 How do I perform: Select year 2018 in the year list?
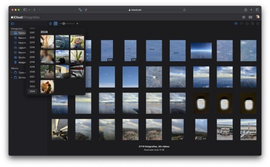click(x=32, y=62)
